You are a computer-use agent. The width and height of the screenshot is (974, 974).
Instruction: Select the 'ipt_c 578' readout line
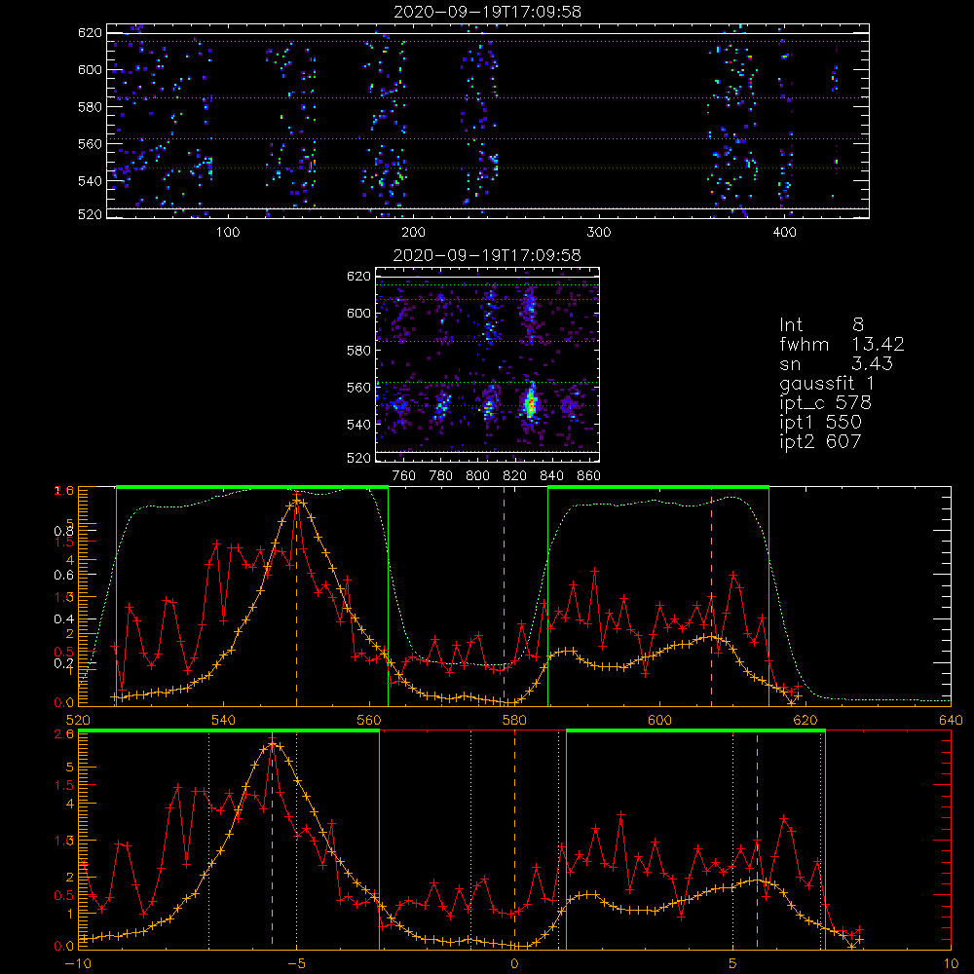click(826, 403)
